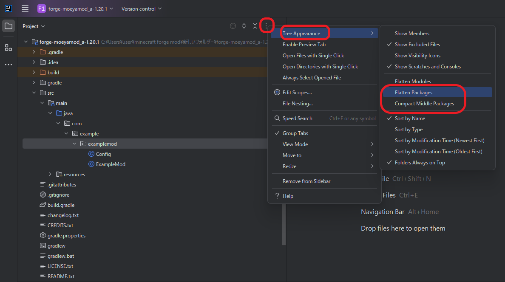Viewport: 505px width, 282px height.
Task: Click the Collapse All icon in Project panel
Action: [255, 26]
